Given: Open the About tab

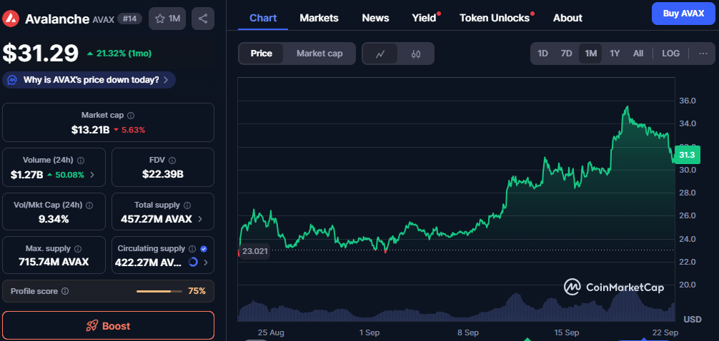Looking at the screenshot, I should click(x=567, y=18).
